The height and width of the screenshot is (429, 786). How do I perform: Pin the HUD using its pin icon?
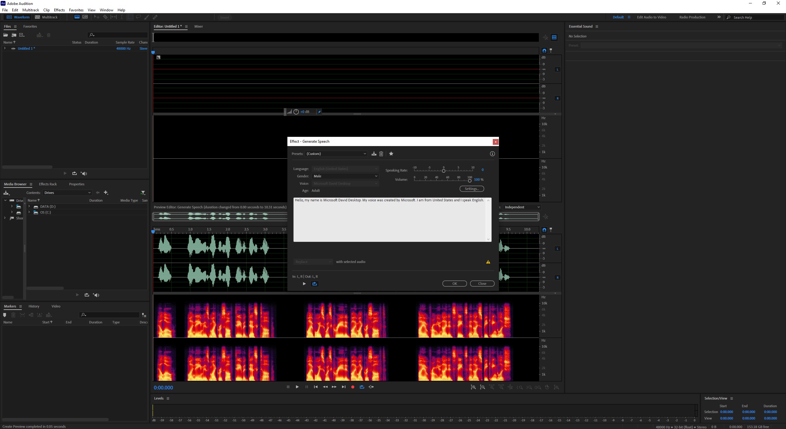[319, 112]
